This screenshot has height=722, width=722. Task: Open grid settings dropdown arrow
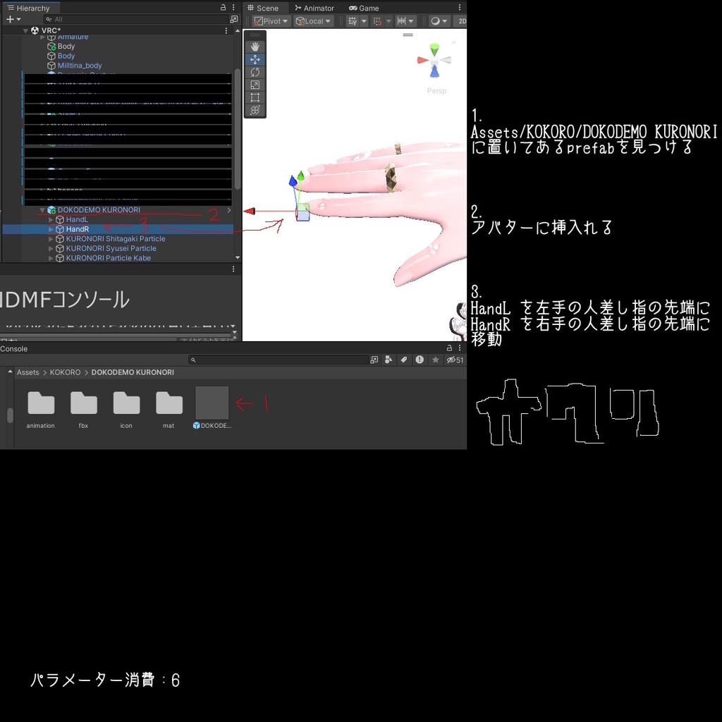click(364, 21)
